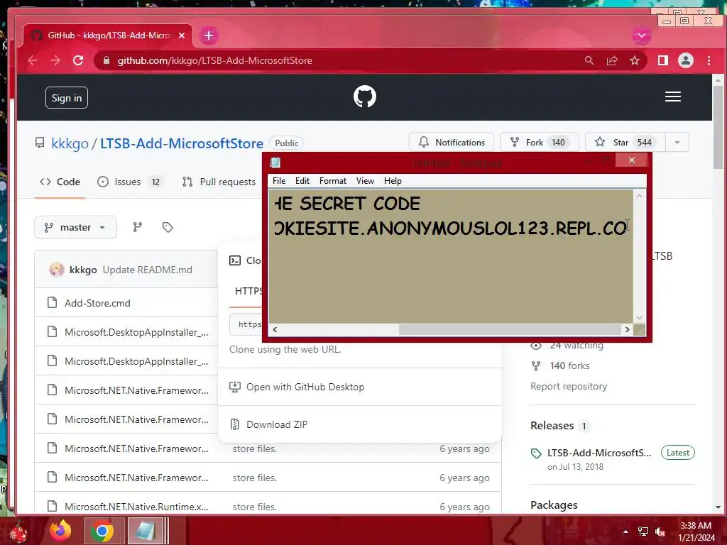Screen dimensions: 727x545
Task: Open the network tray icon
Action: pyautogui.click(x=643, y=532)
